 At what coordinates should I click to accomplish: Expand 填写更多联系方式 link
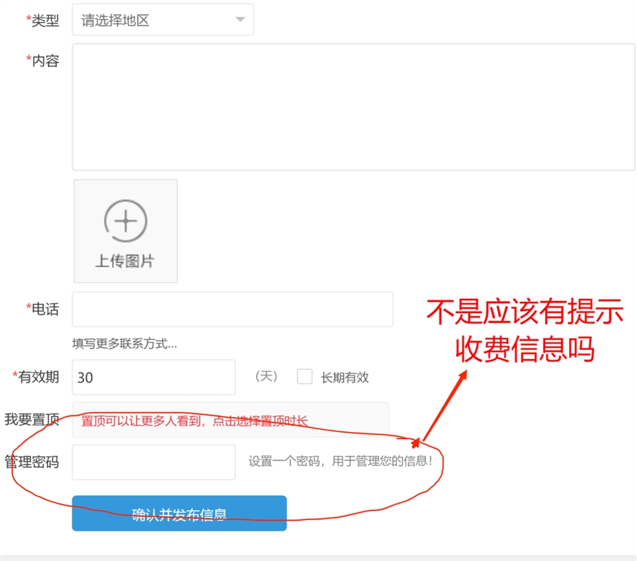pyautogui.click(x=125, y=344)
